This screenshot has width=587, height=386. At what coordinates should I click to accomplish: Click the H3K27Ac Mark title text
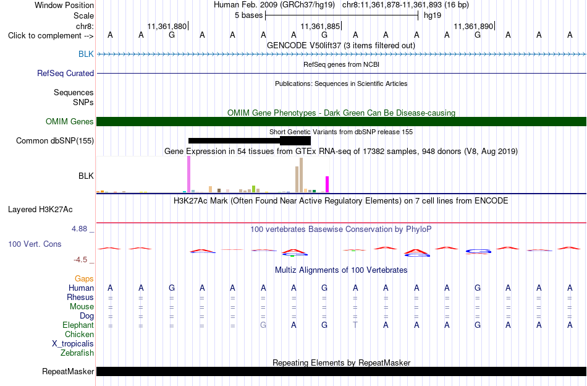pyautogui.click(x=341, y=201)
